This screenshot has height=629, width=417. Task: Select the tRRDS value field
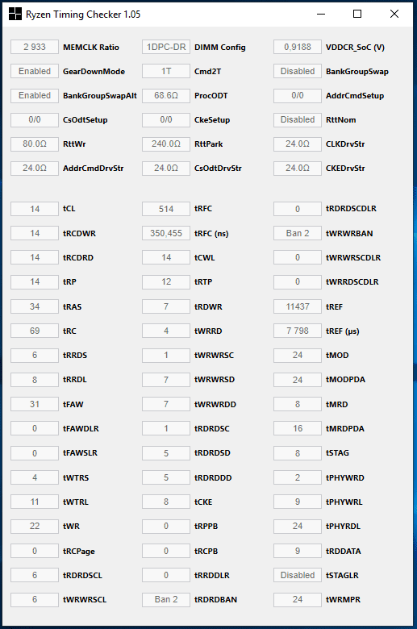pyautogui.click(x=35, y=355)
